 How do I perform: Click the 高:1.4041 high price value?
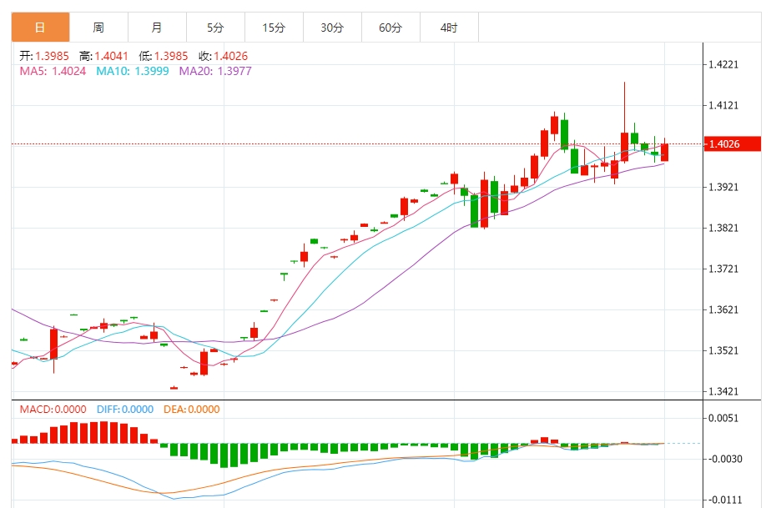(104, 56)
